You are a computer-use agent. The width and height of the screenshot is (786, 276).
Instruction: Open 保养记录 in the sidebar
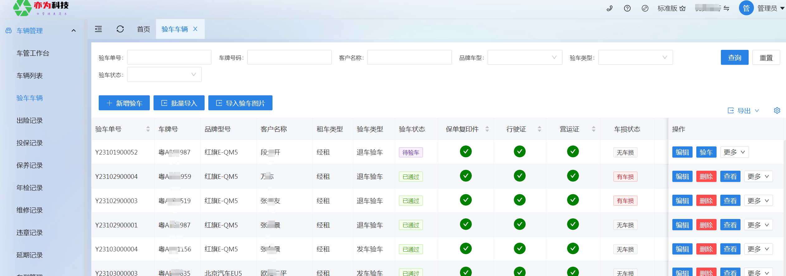pyautogui.click(x=30, y=165)
